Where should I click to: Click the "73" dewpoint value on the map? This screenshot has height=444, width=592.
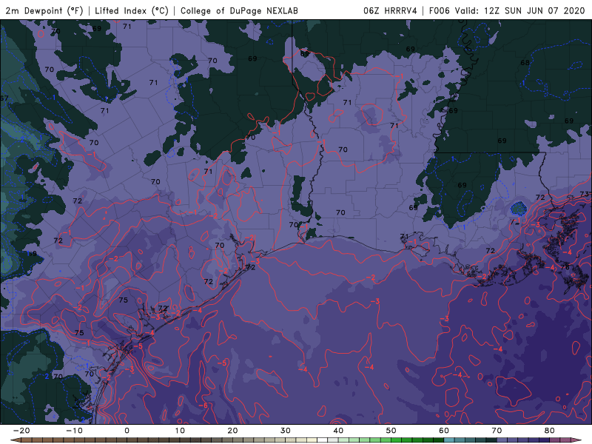584,194
